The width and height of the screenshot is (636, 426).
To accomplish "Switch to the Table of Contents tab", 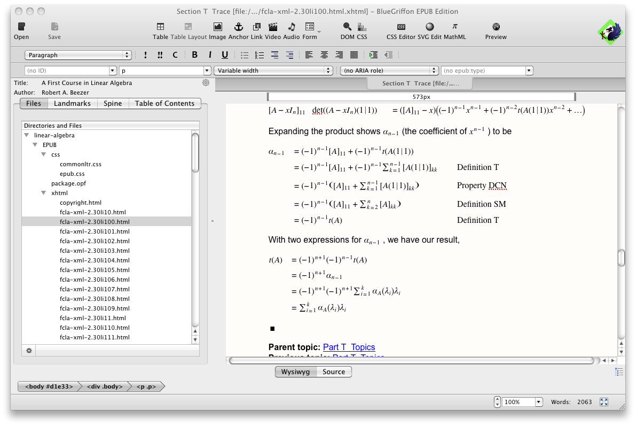I will tap(164, 104).
